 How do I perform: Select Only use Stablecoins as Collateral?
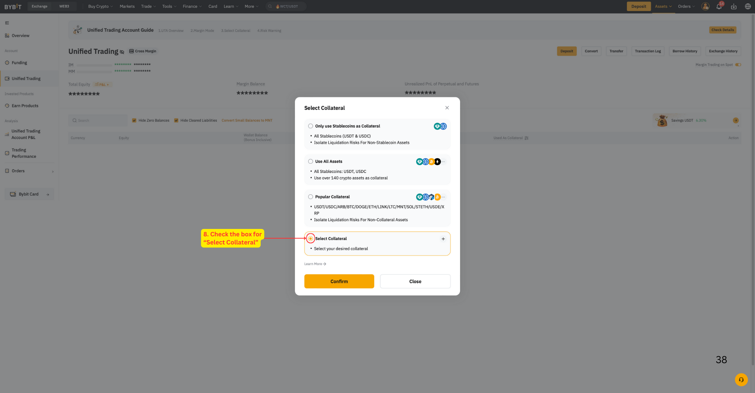(x=310, y=126)
